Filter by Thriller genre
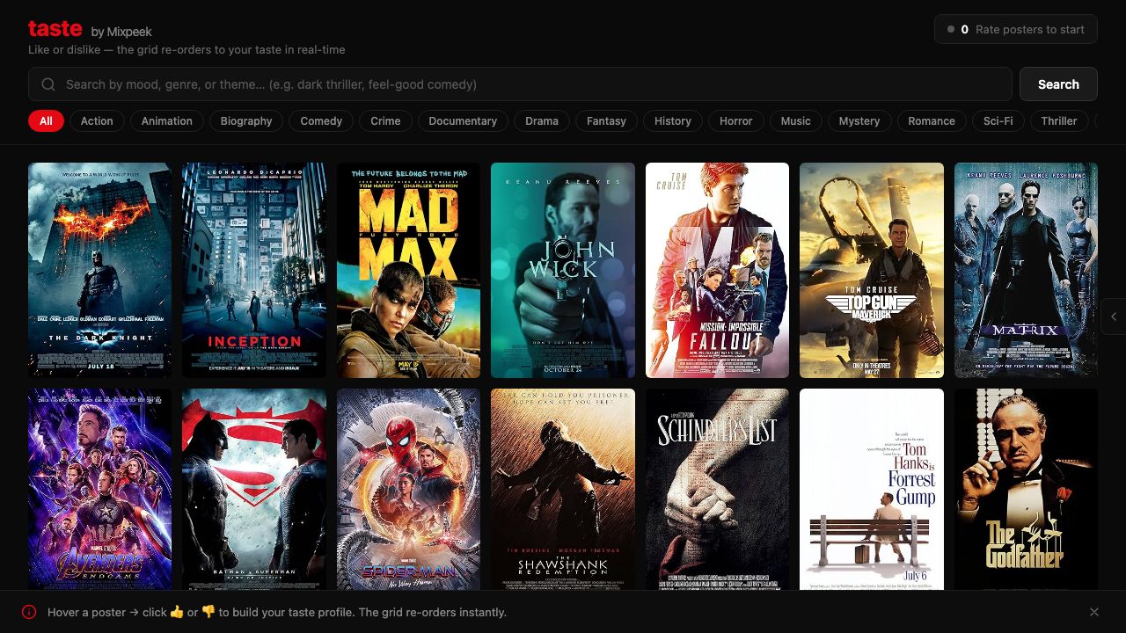1126x633 pixels. pyautogui.click(x=1059, y=121)
